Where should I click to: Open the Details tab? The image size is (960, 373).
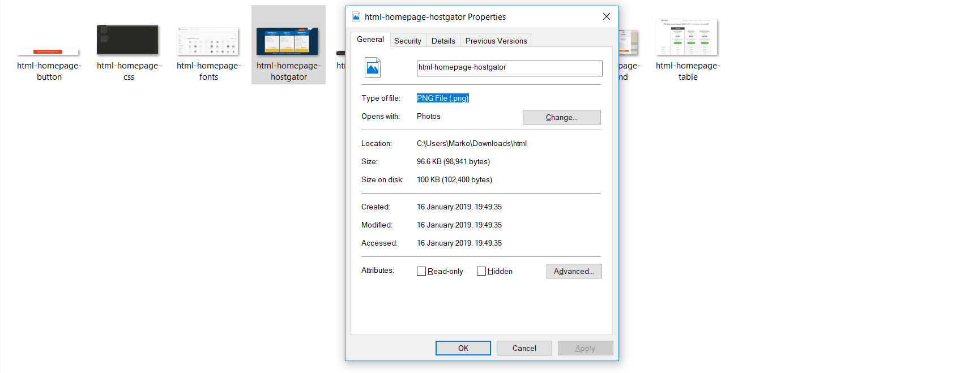443,41
